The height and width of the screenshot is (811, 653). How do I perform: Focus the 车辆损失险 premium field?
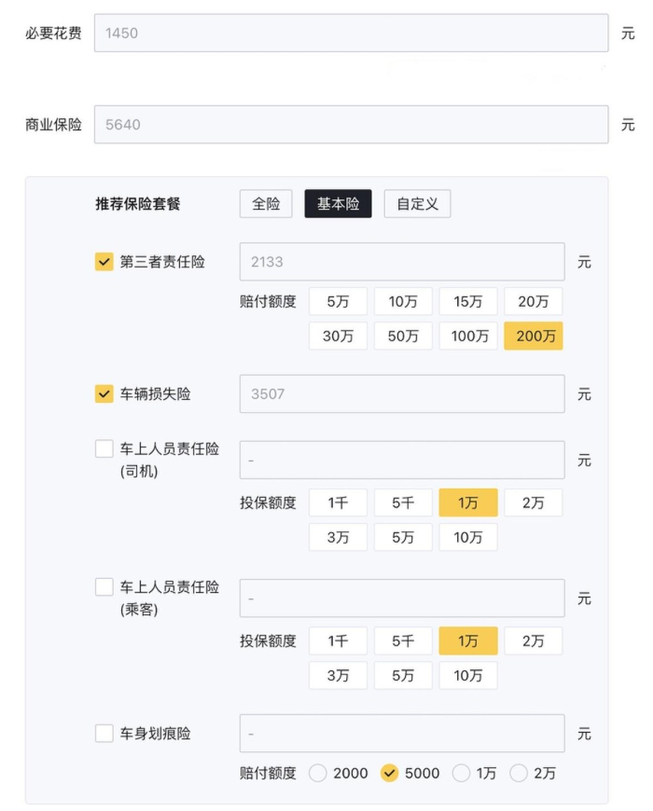click(402, 394)
